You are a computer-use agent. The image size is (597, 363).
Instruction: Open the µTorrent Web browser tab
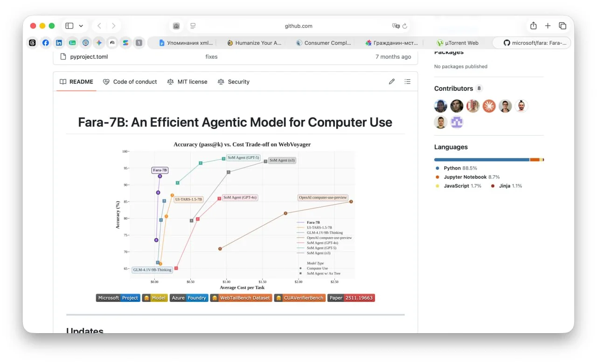458,43
